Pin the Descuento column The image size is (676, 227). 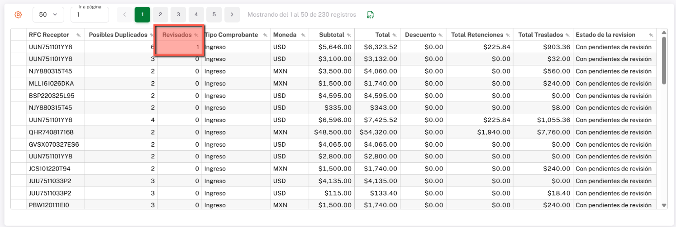pos(440,35)
